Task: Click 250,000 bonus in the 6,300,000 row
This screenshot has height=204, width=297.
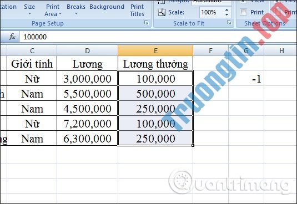Action: point(155,138)
